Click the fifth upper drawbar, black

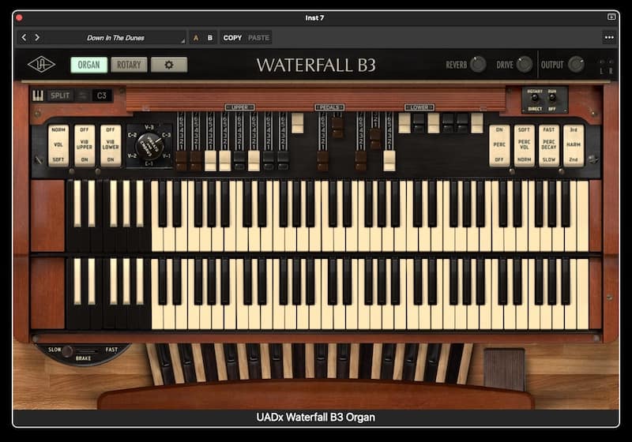pos(239,160)
